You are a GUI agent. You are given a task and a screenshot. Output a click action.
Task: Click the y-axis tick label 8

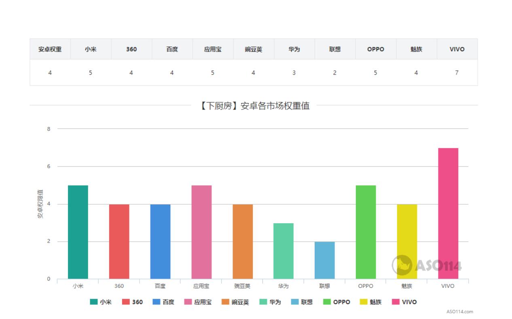pos(49,129)
